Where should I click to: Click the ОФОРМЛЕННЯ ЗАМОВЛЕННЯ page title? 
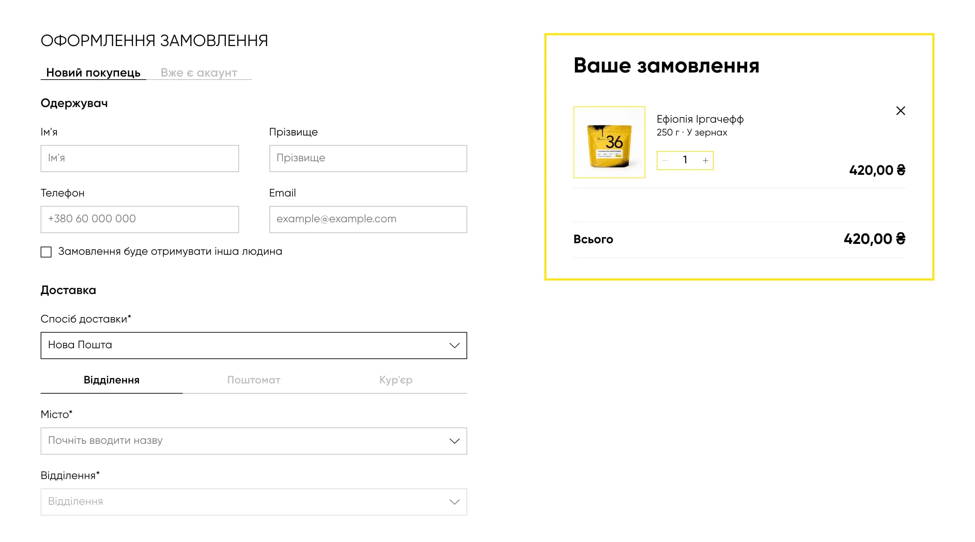pyautogui.click(x=154, y=41)
